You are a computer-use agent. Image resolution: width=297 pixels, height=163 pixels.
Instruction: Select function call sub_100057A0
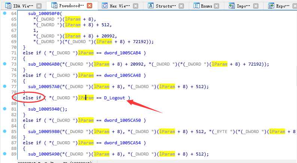(x=44, y=87)
